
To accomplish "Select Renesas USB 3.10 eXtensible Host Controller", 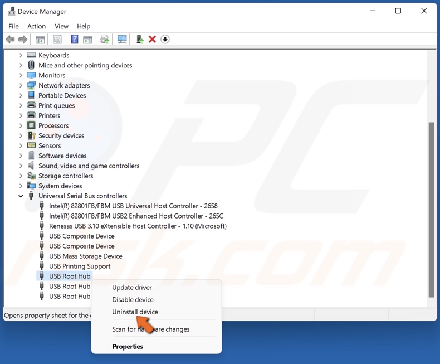I will click(x=138, y=226).
